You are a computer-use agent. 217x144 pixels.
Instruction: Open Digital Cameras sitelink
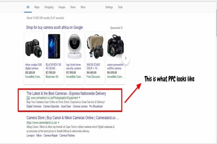pos(34,107)
